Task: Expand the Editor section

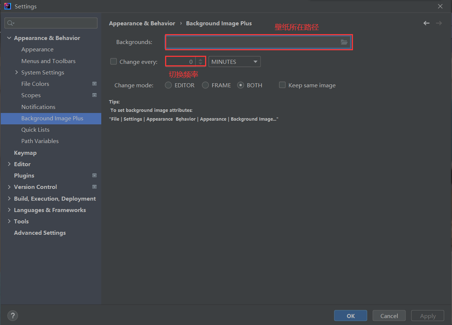Action: coord(9,164)
